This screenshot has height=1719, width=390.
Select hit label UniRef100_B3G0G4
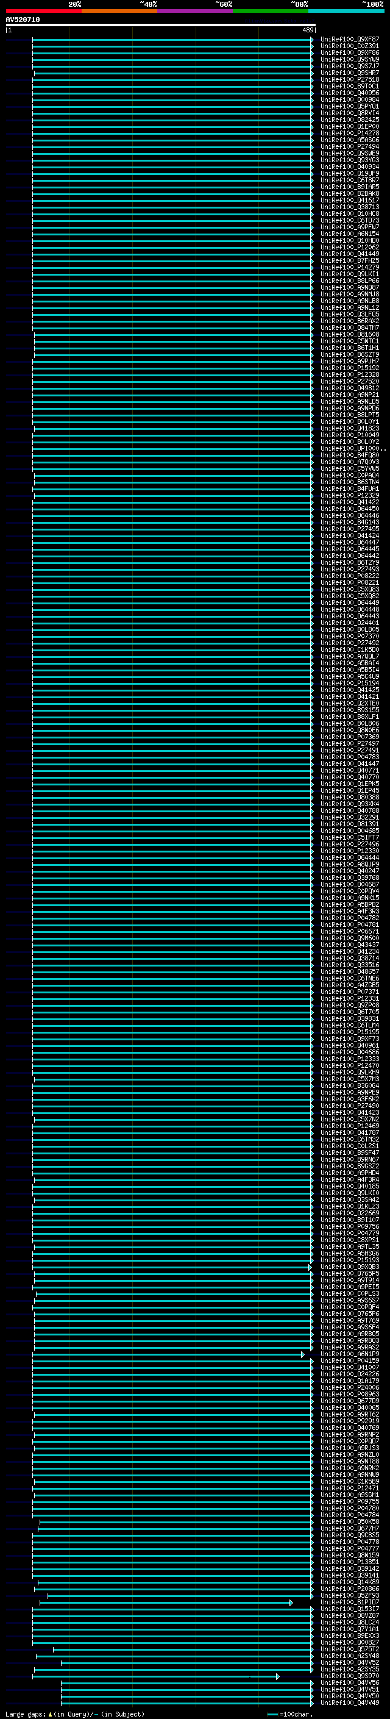350,1085
